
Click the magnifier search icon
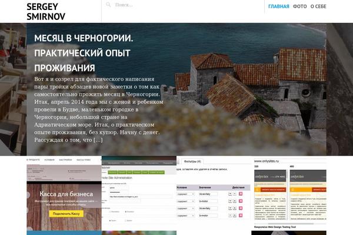(108, 5)
